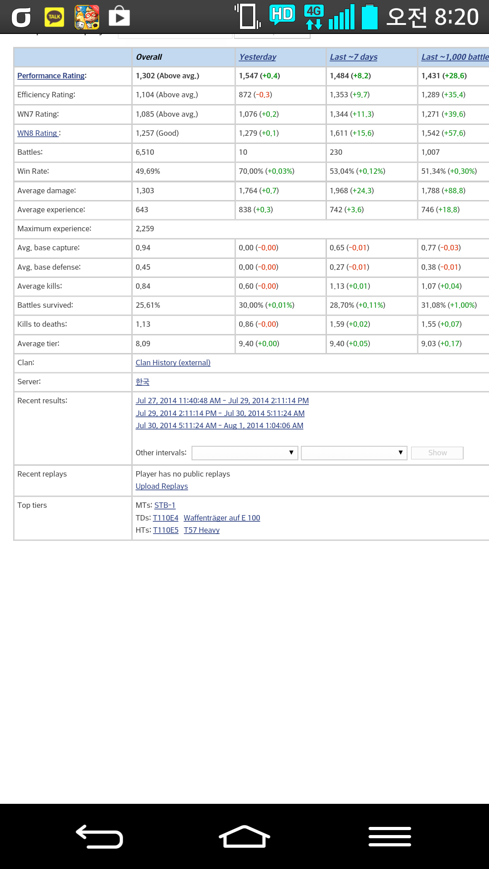Click the Upload Replays link

click(162, 486)
